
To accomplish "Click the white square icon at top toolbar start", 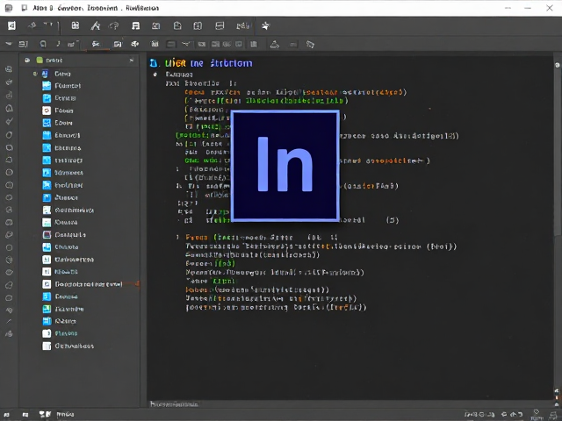I will [x=11, y=25].
